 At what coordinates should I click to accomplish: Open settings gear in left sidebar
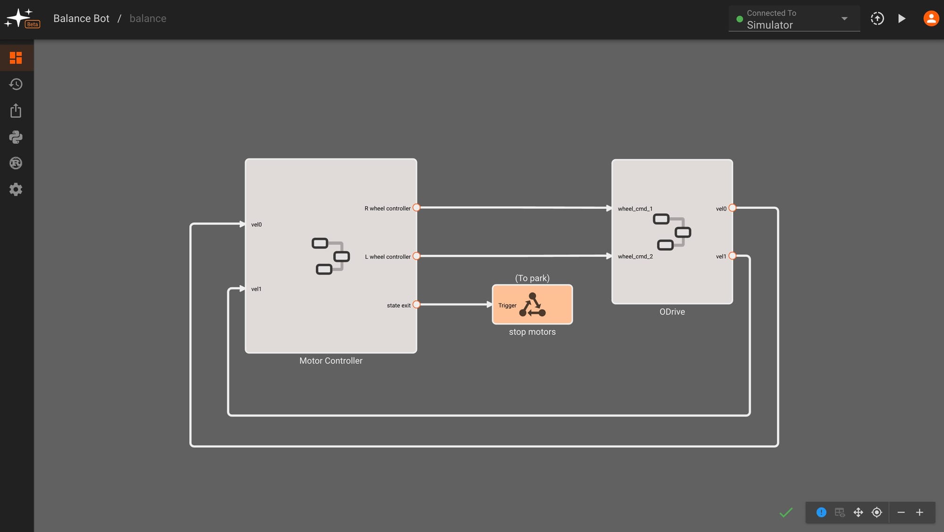pyautogui.click(x=16, y=189)
